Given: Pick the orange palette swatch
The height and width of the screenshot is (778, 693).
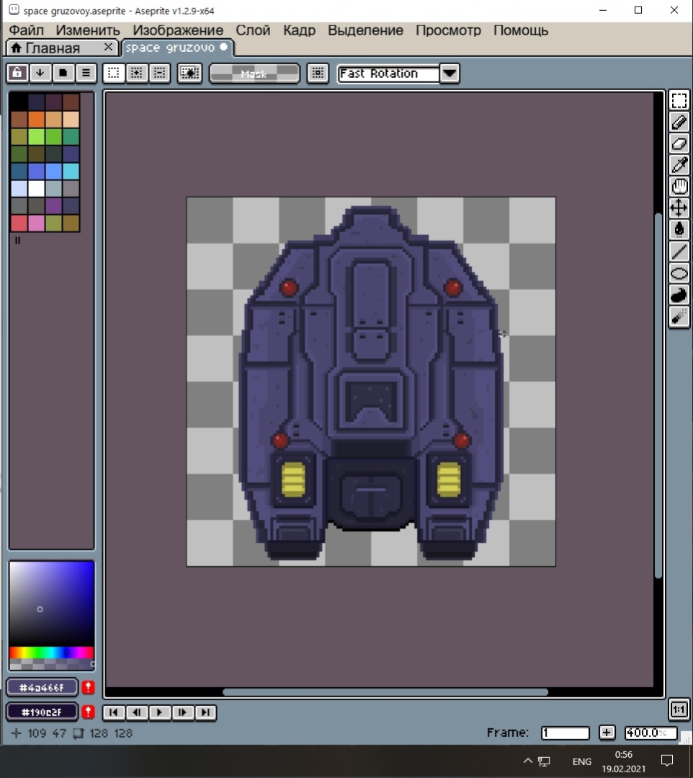Looking at the screenshot, I should click(36, 119).
